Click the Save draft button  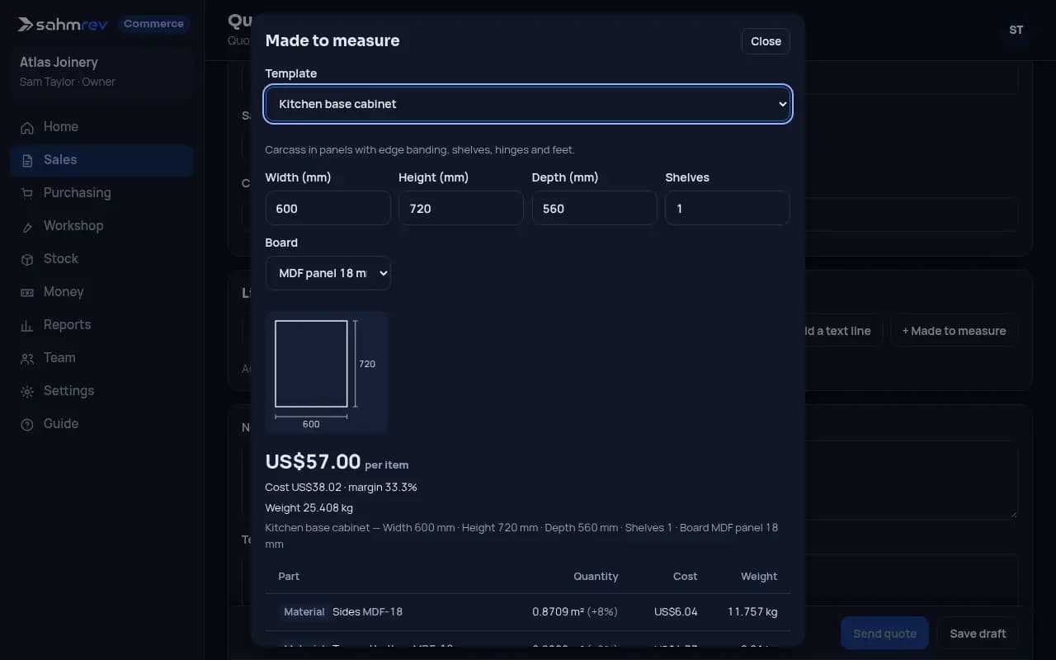coord(978,634)
